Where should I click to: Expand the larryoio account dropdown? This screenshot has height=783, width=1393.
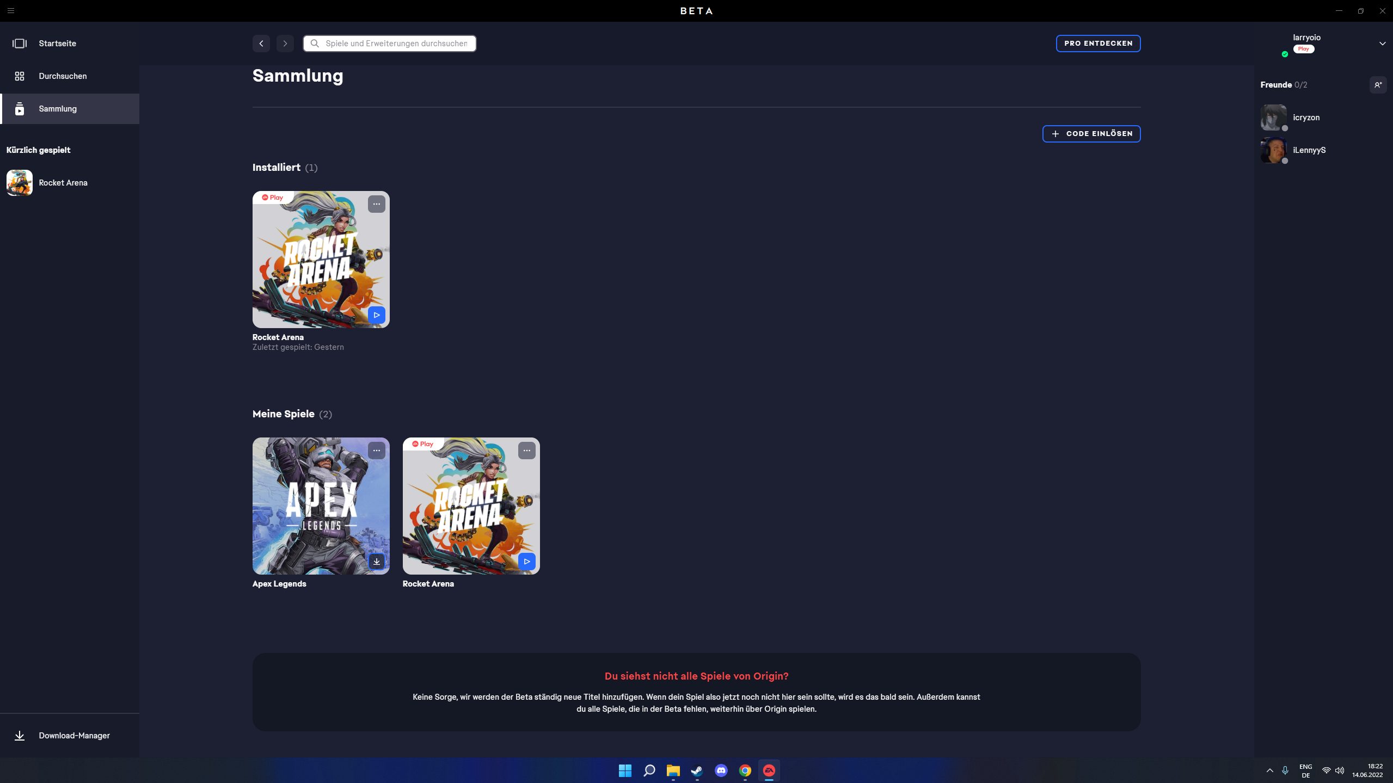[x=1382, y=44]
